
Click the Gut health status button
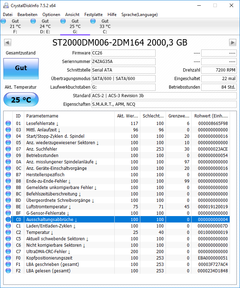coord(21,69)
